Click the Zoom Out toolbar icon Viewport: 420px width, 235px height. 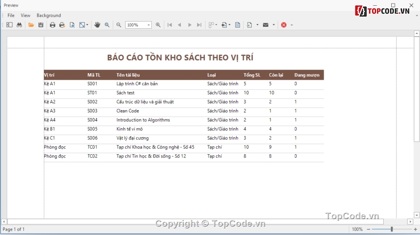coord(118,25)
